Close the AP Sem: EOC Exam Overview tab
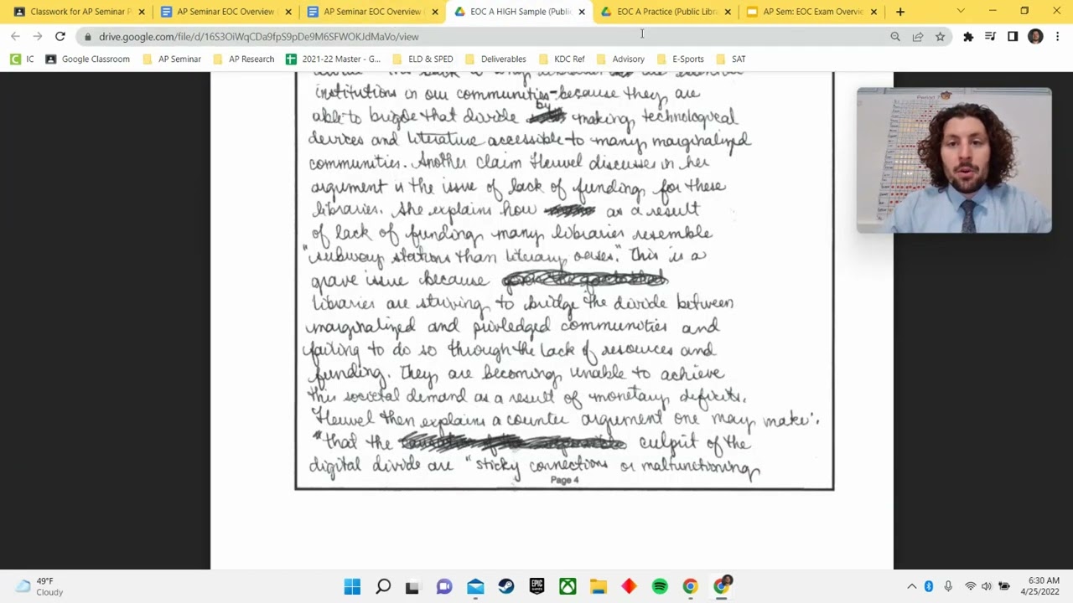The image size is (1073, 603). tap(874, 12)
